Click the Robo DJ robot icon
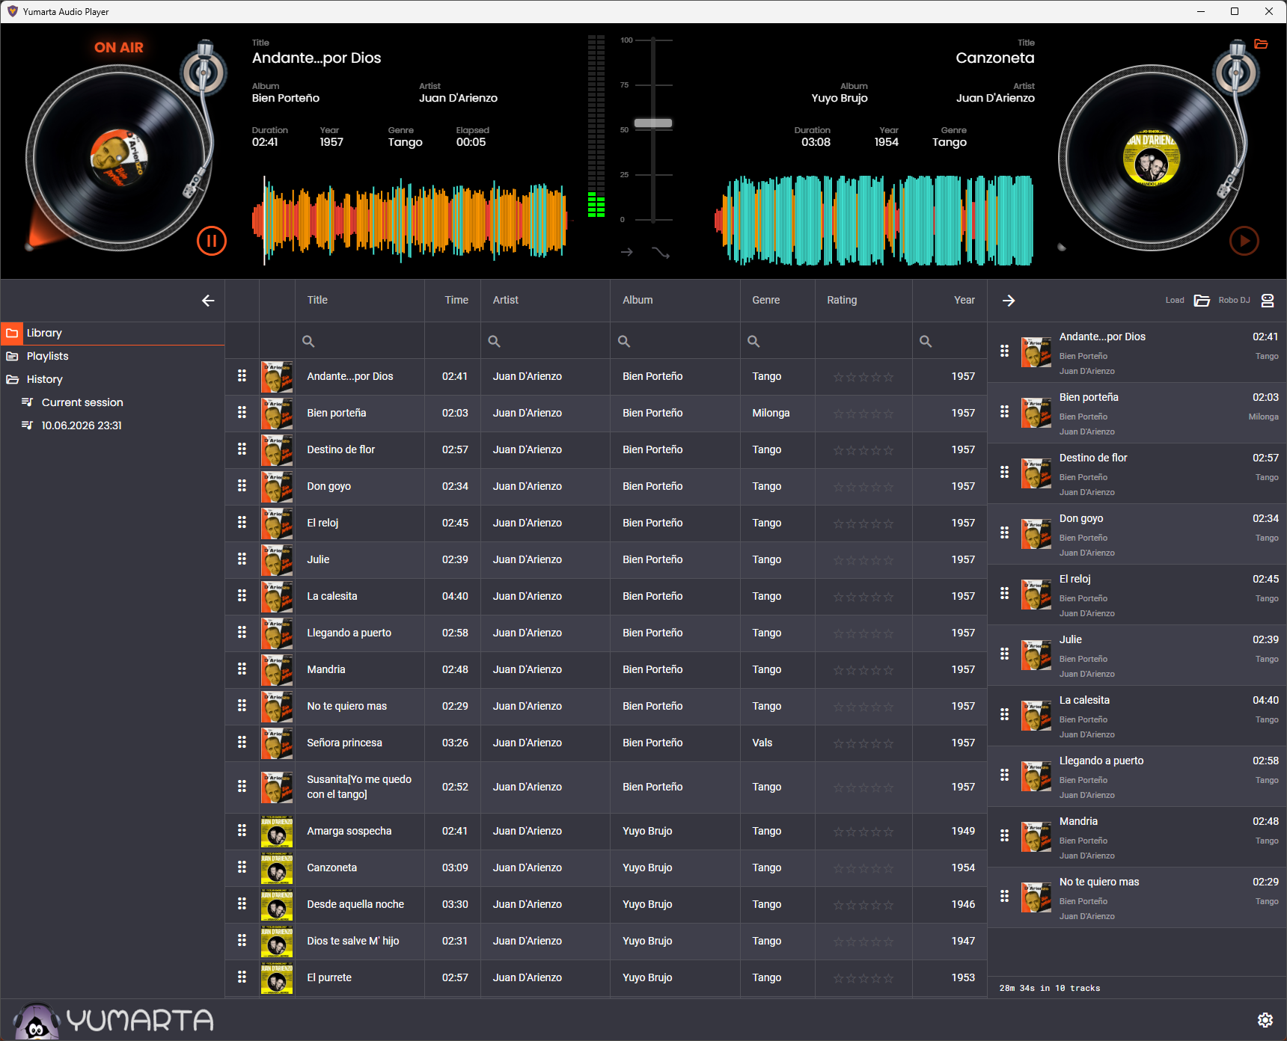The height and width of the screenshot is (1041, 1287). [x=1268, y=301]
